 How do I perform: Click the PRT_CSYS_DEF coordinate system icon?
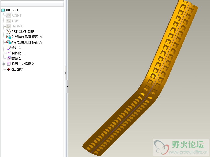click(9, 32)
